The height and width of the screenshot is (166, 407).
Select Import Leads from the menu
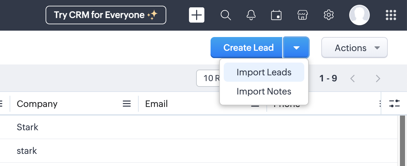[264, 72]
